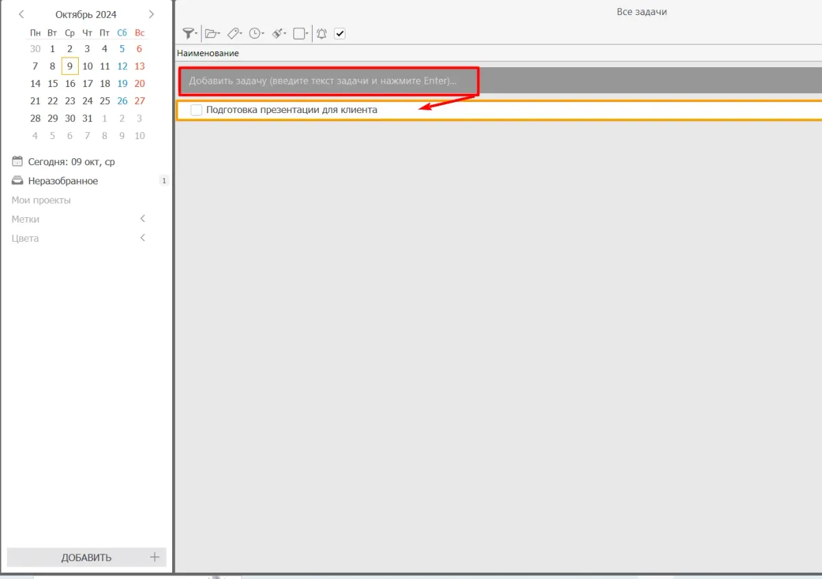Go to previous month in calendar
The height and width of the screenshot is (579, 822).
[x=21, y=14]
